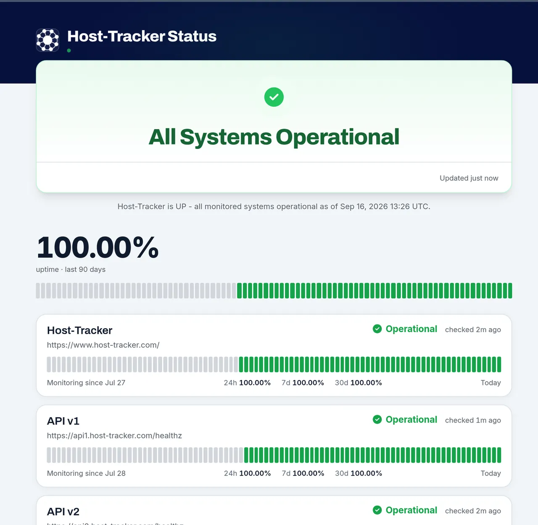The image size is (538, 525).
Task: Click the Host-Tracker card's 7d uptime value
Action: 308,383
